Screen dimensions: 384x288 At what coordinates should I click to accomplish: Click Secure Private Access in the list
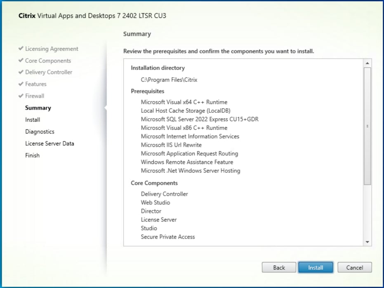(x=168, y=237)
